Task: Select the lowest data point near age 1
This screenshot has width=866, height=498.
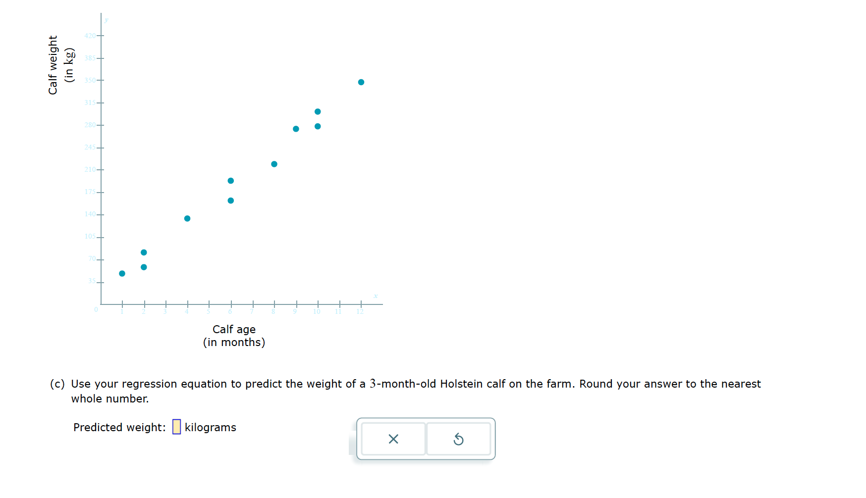Action: (122, 273)
